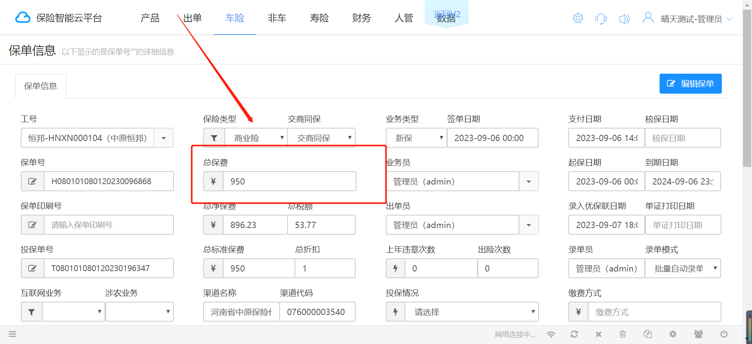Click the 总折扣 field showing 1
The height and width of the screenshot is (344, 752).
tap(325, 268)
